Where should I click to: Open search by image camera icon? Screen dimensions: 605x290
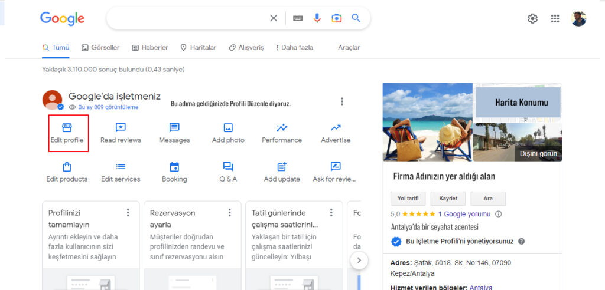pos(336,18)
